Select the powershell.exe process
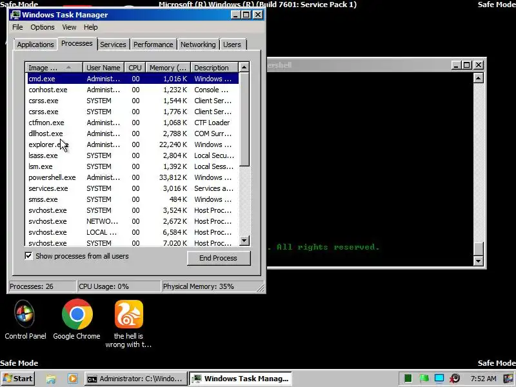516x387 pixels. (133, 177)
